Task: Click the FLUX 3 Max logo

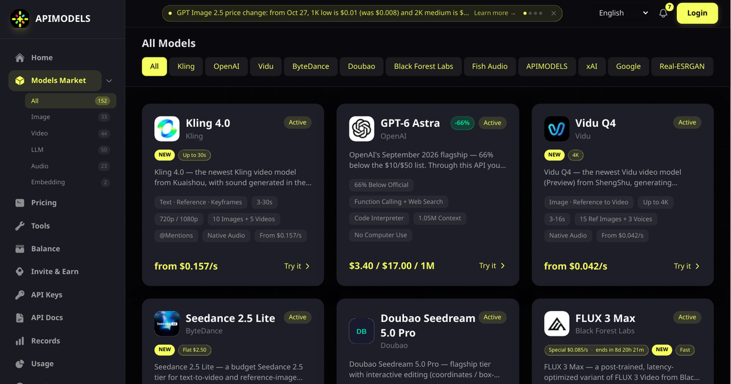Action: (557, 324)
